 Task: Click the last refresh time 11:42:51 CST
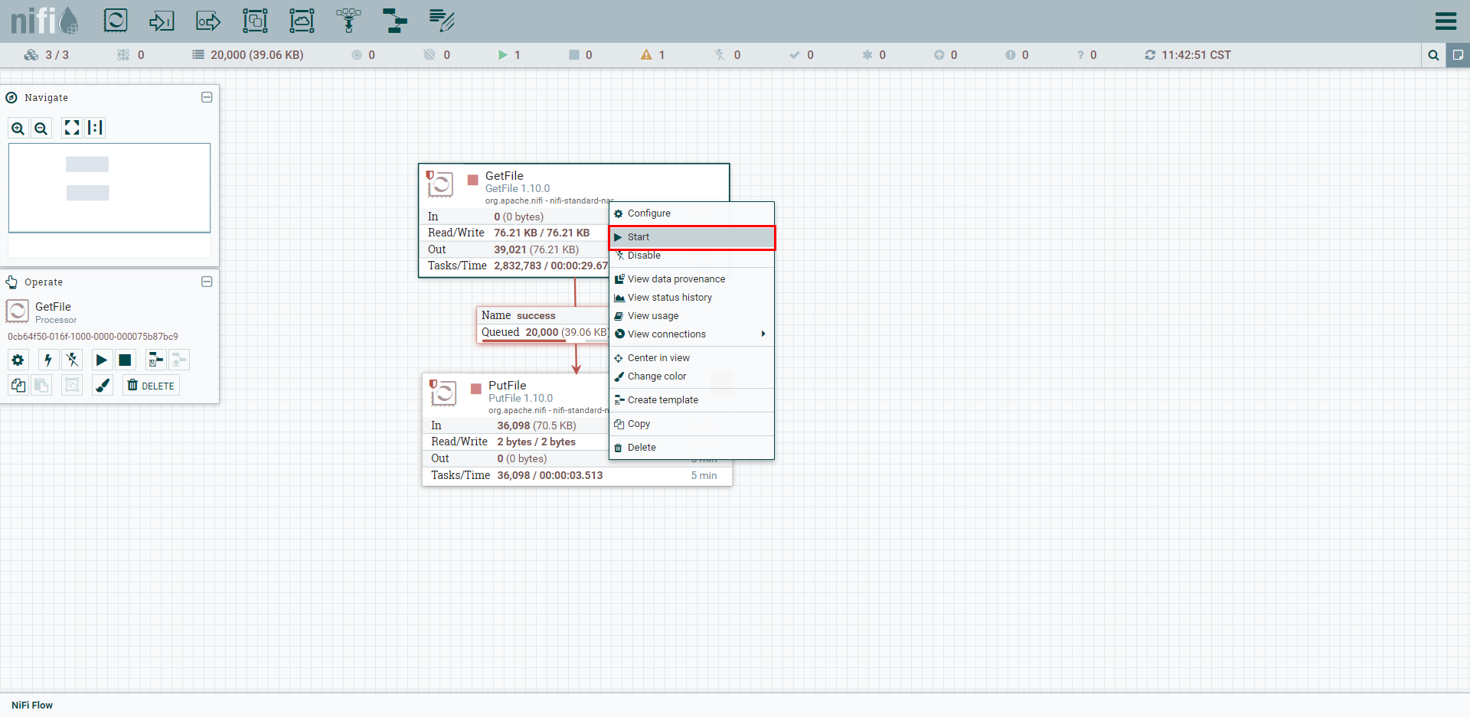click(1188, 55)
